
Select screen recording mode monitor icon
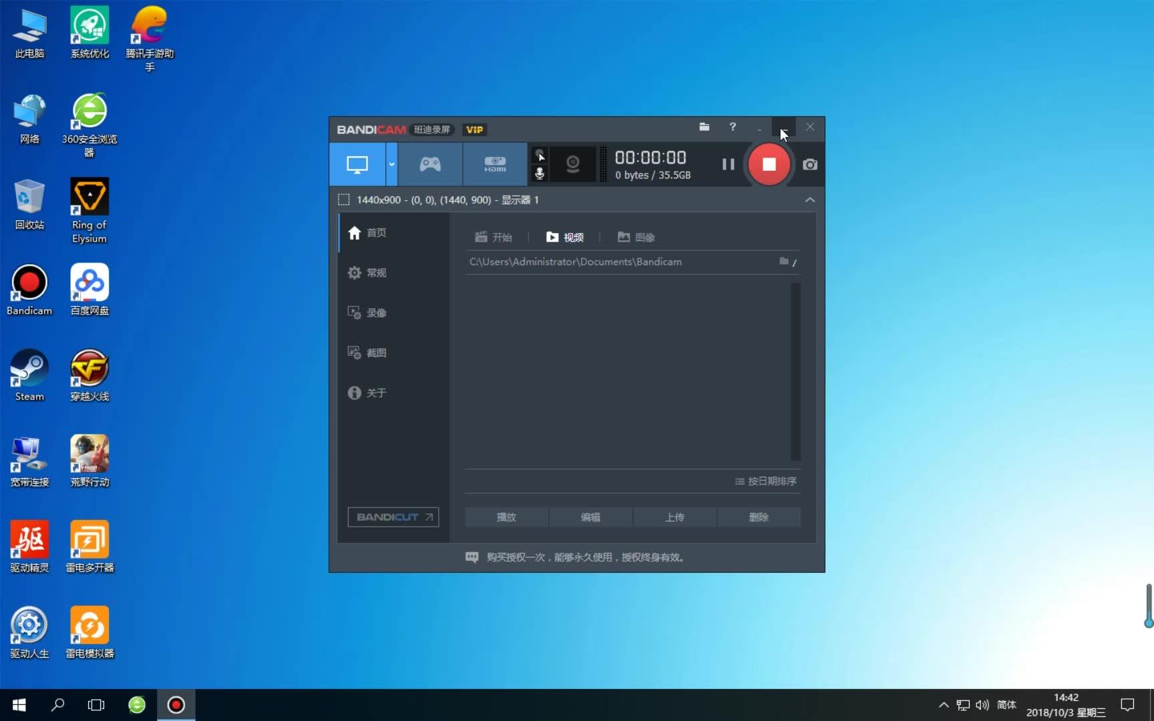pyautogui.click(x=357, y=164)
